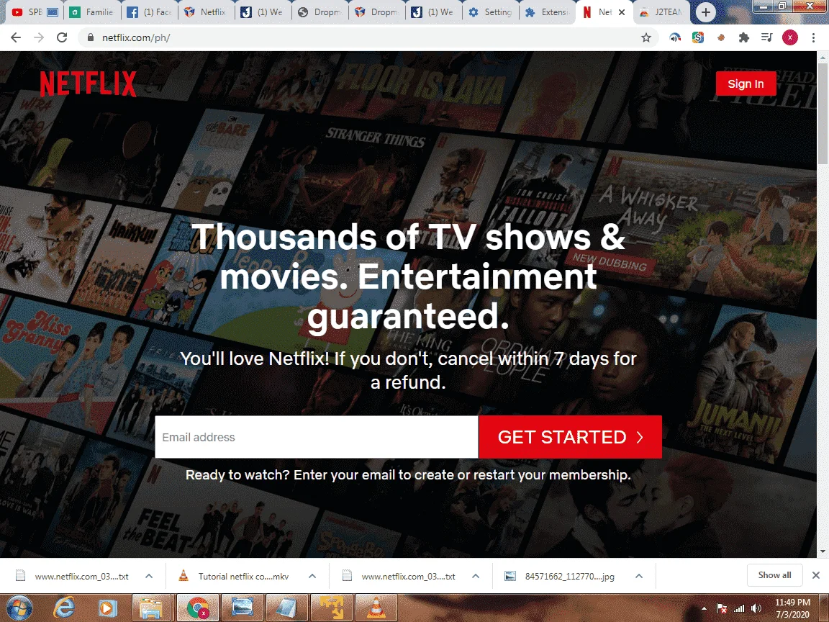Screen dimensions: 829x622
Task: Click the scrollbar up arrow
Action: pos(823,57)
